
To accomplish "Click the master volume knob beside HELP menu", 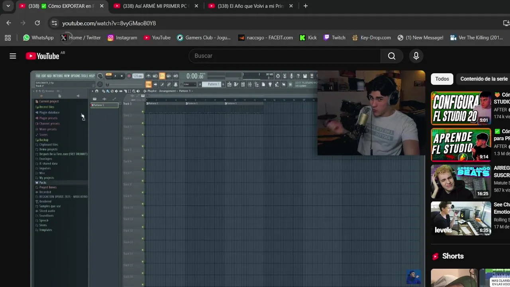I will pyautogui.click(x=100, y=76).
